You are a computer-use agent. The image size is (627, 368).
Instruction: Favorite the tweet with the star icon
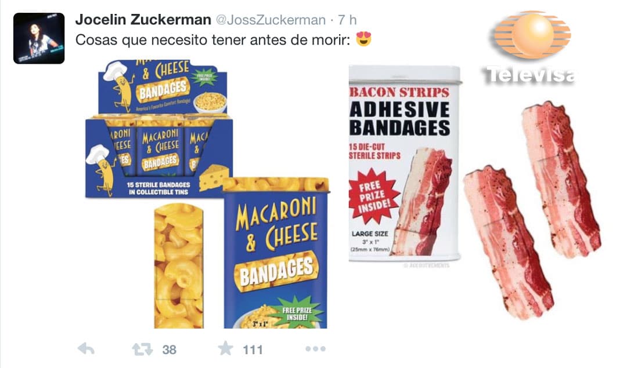[x=225, y=348]
